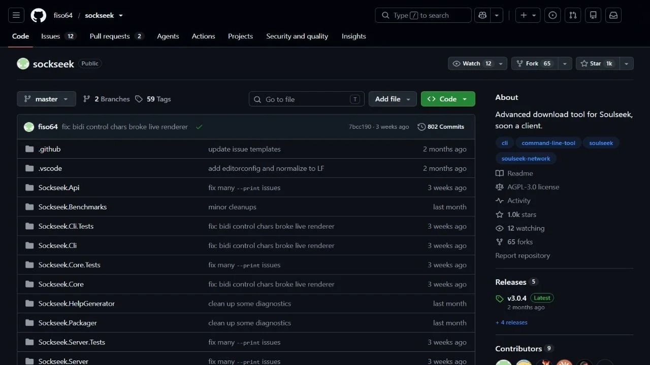Switch to the Issues tab
The width and height of the screenshot is (650, 365).
pyautogui.click(x=58, y=36)
